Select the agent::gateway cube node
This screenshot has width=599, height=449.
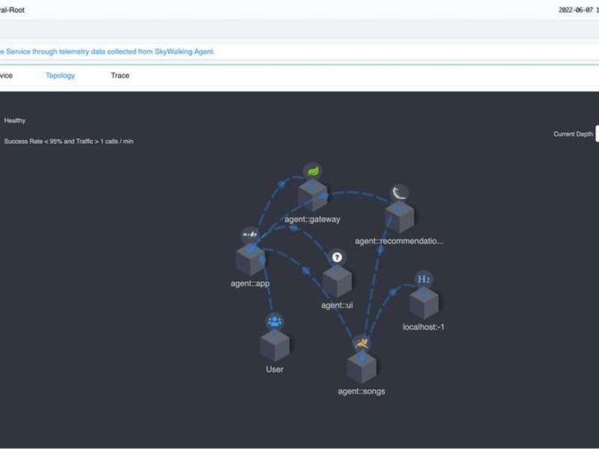(313, 195)
